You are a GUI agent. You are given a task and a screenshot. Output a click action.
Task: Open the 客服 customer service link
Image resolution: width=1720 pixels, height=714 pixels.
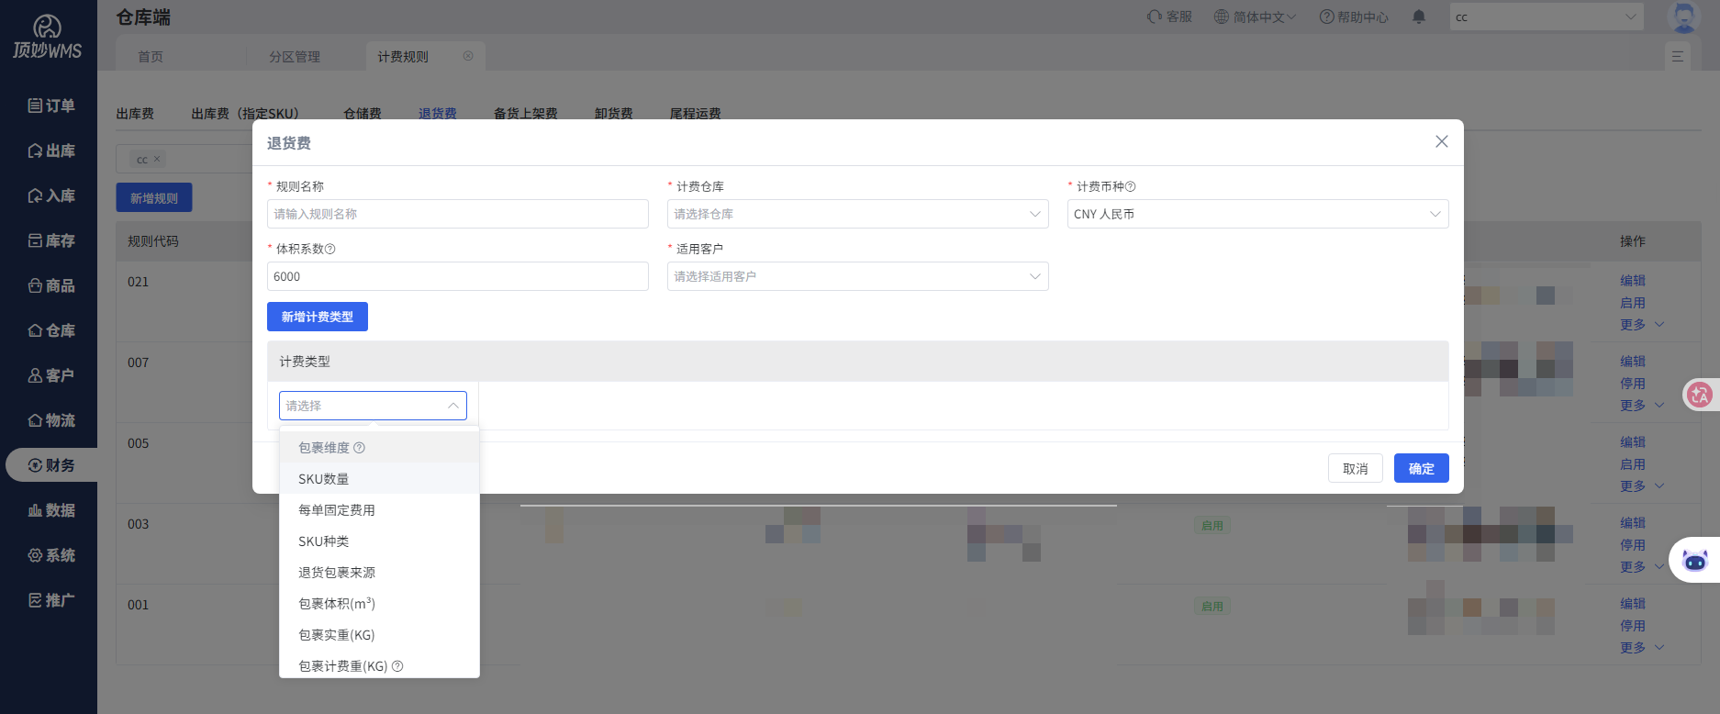1169,17
